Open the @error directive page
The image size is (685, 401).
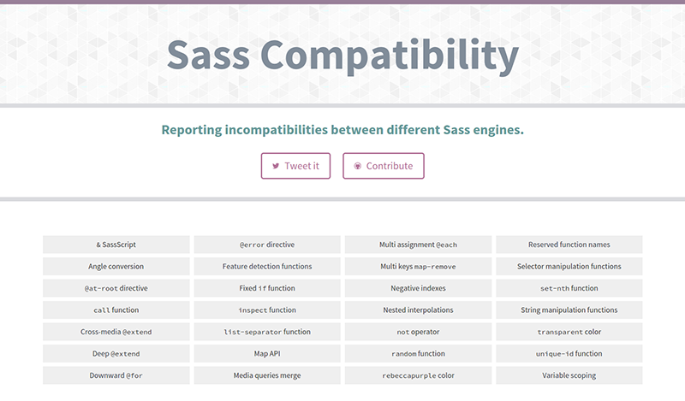[267, 245]
